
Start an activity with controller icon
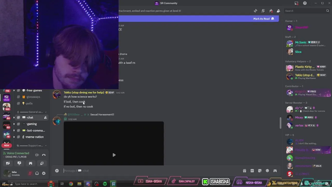(x=31, y=163)
